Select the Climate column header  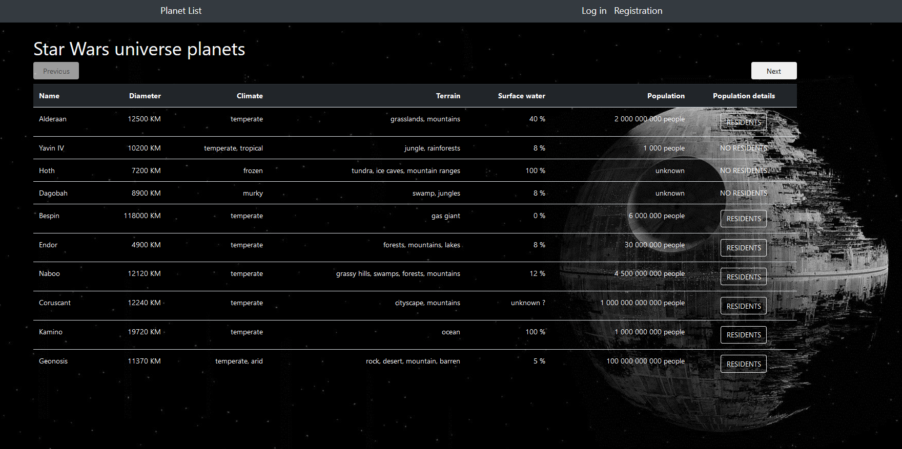(250, 96)
